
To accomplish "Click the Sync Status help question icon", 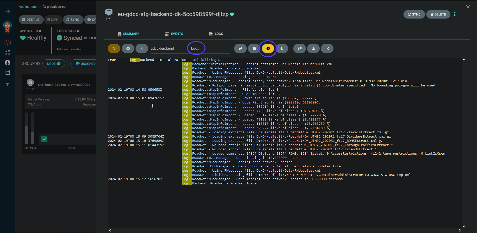I will (x=78, y=31).
